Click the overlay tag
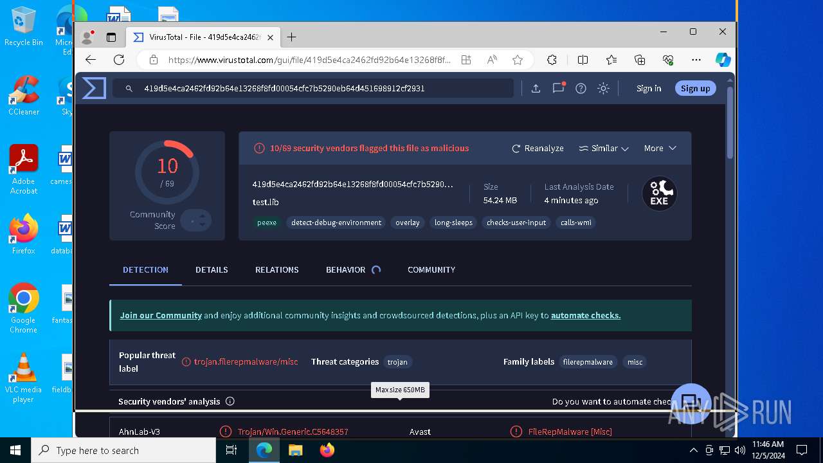823x463 pixels. coord(408,222)
